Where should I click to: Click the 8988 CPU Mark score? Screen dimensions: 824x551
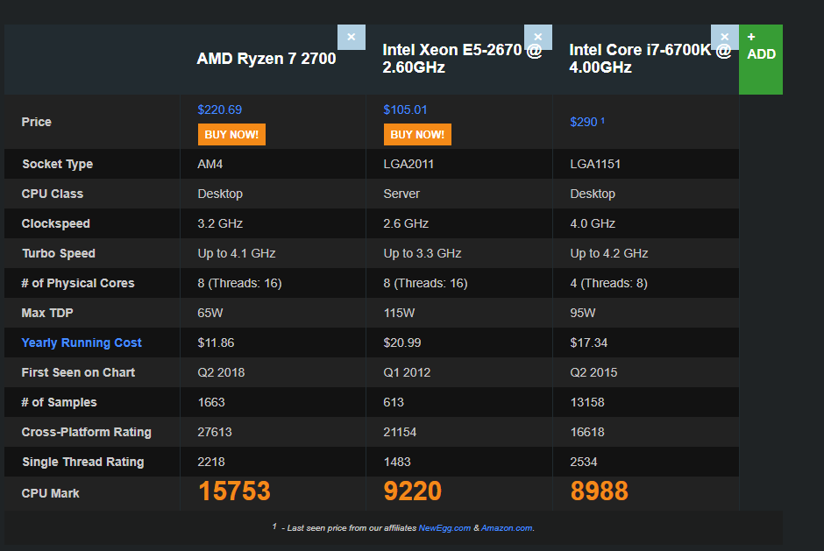coord(599,491)
